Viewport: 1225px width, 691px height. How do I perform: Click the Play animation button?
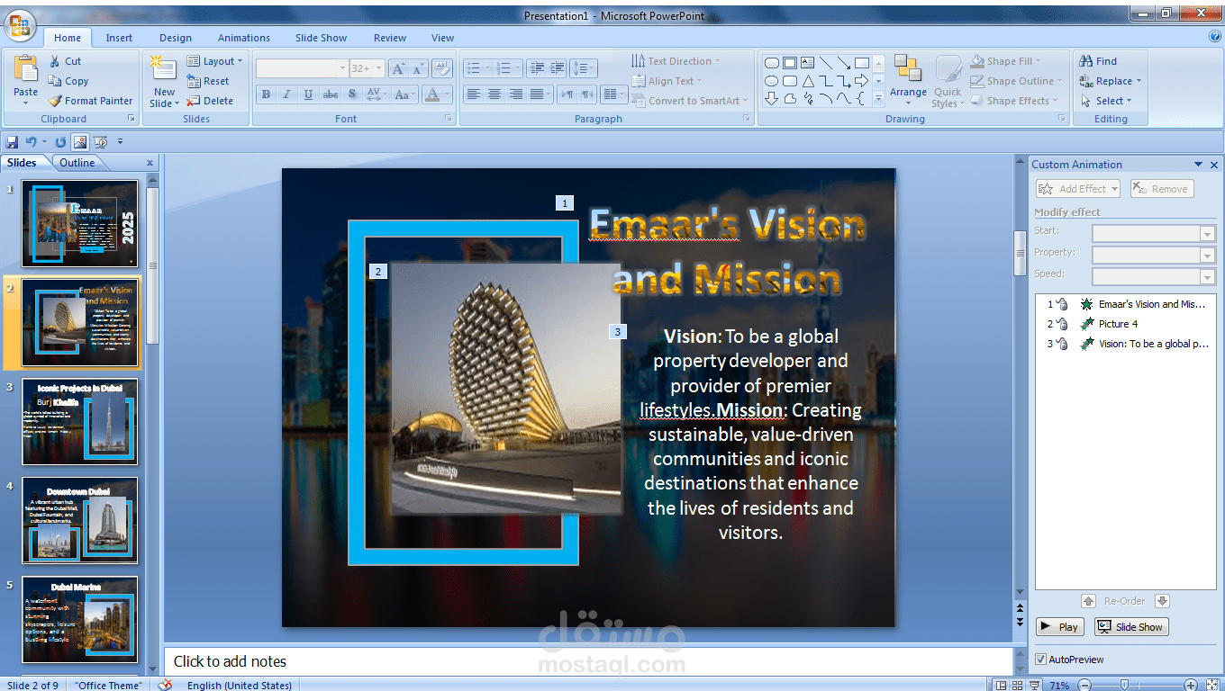coord(1059,627)
